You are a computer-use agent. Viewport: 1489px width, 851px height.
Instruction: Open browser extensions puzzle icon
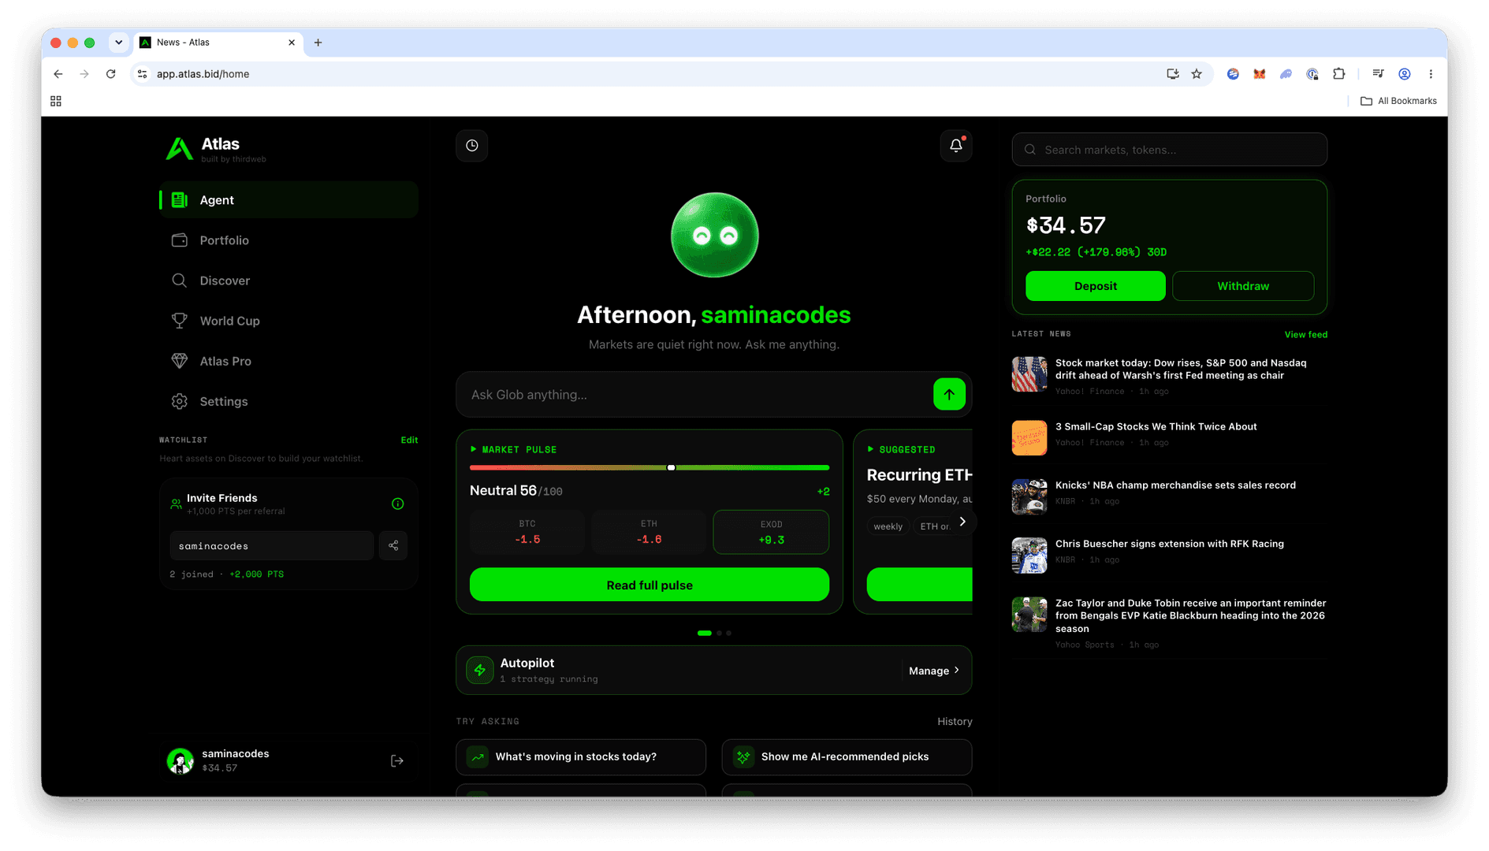(x=1339, y=74)
